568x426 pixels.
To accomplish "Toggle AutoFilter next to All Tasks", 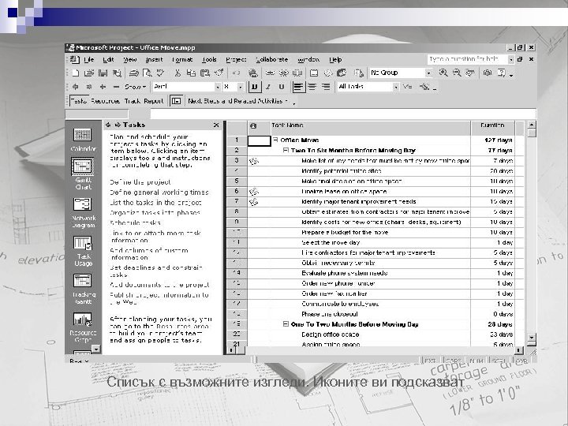I will (x=408, y=87).
